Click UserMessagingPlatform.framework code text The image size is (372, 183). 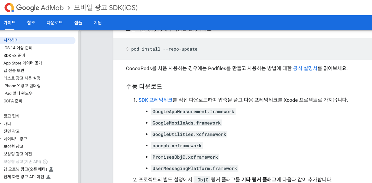point(195,168)
